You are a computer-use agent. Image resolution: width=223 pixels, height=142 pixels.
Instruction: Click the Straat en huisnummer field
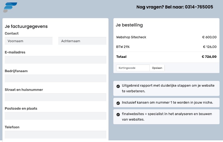pos(55,97)
